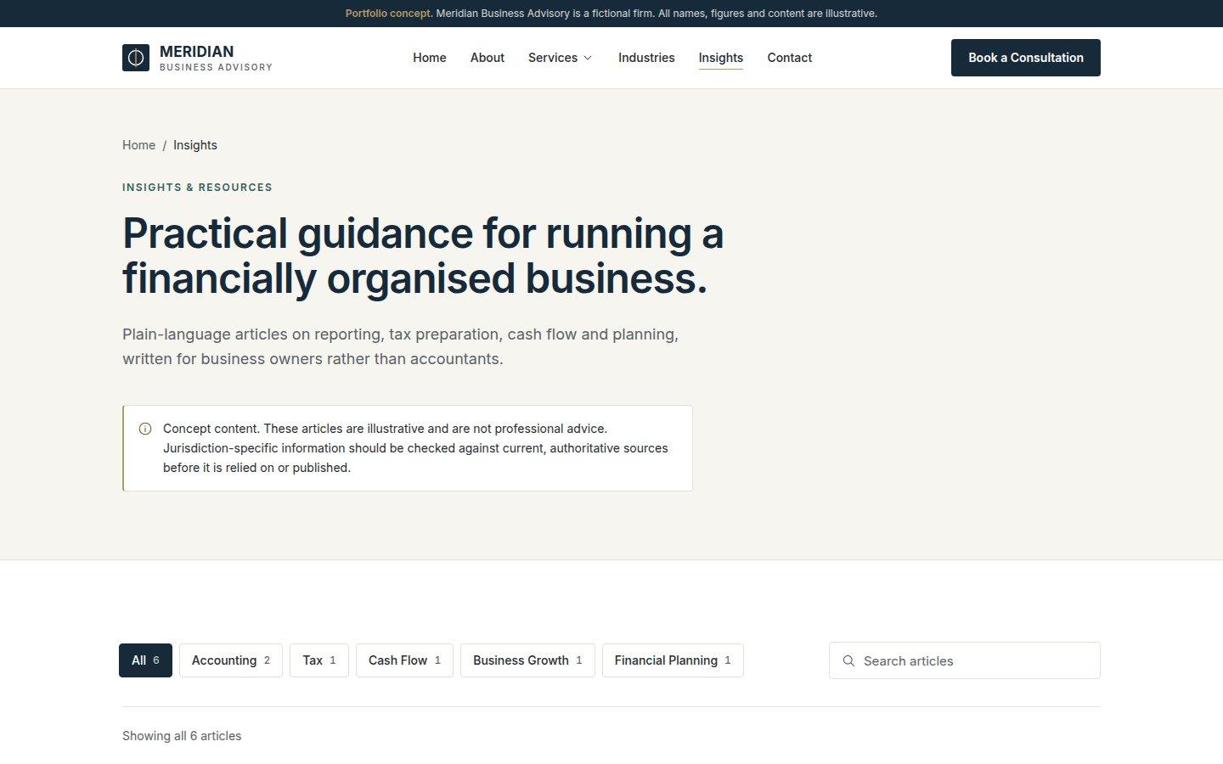The image size is (1223, 764).
Task: Select the All articles filter
Action: tap(145, 660)
